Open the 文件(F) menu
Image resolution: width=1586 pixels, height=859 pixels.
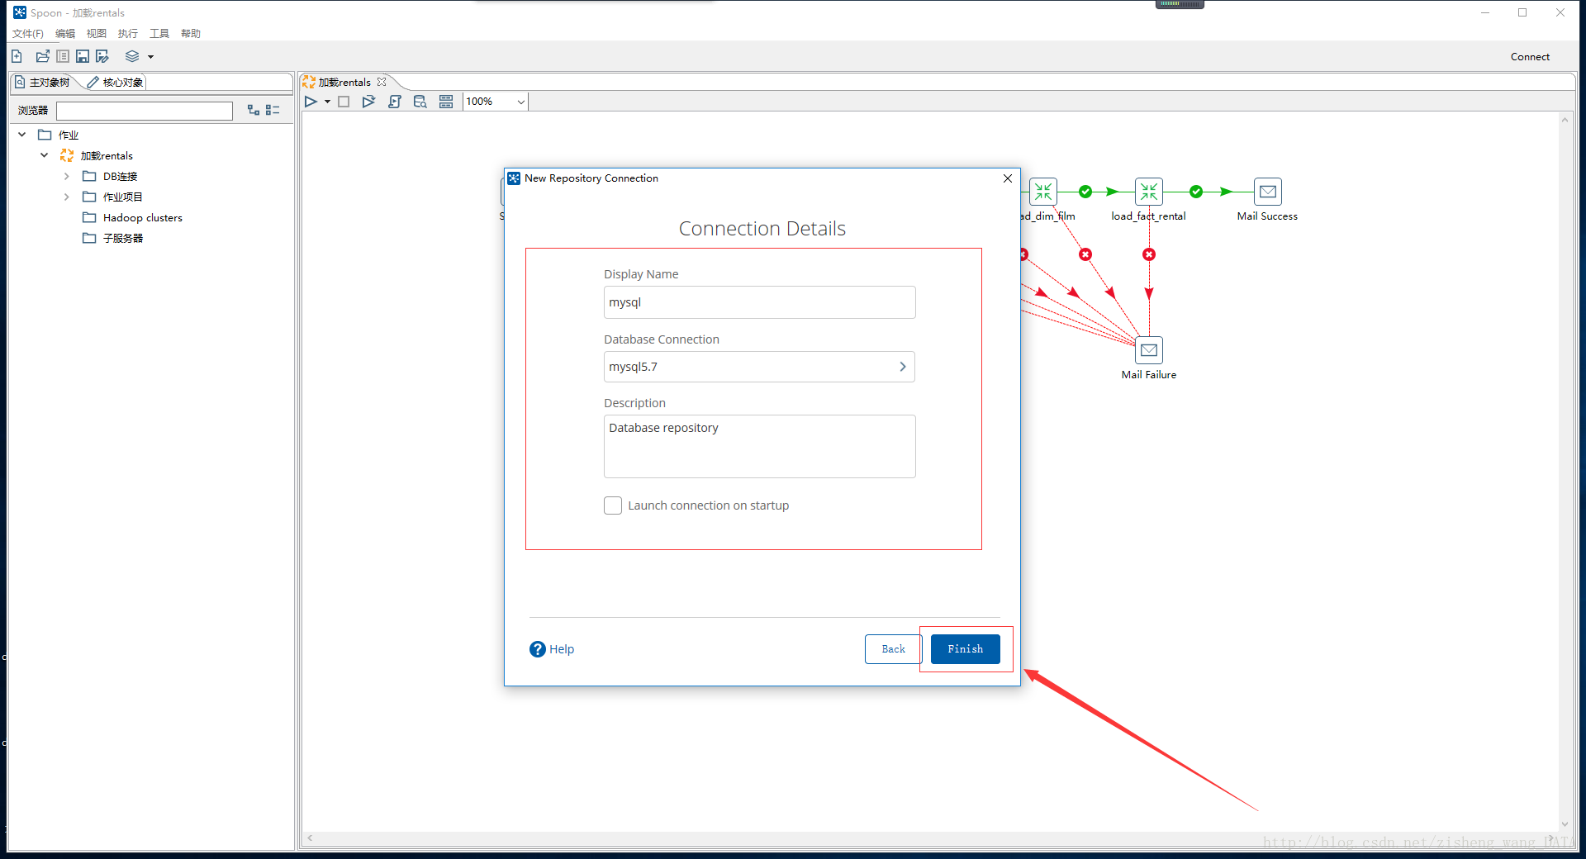coord(27,34)
